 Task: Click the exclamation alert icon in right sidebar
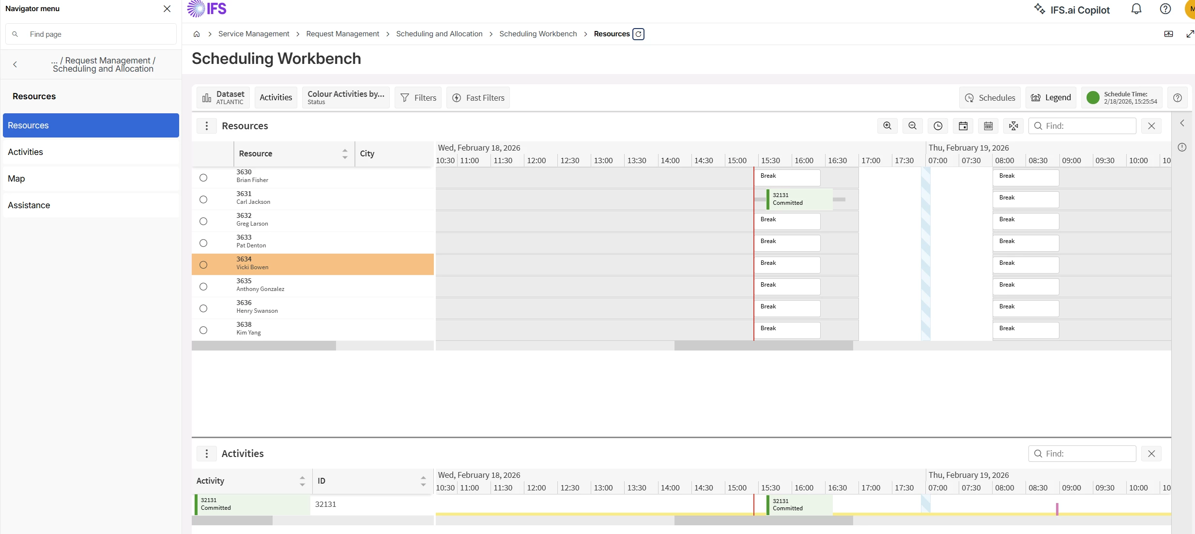pos(1182,147)
